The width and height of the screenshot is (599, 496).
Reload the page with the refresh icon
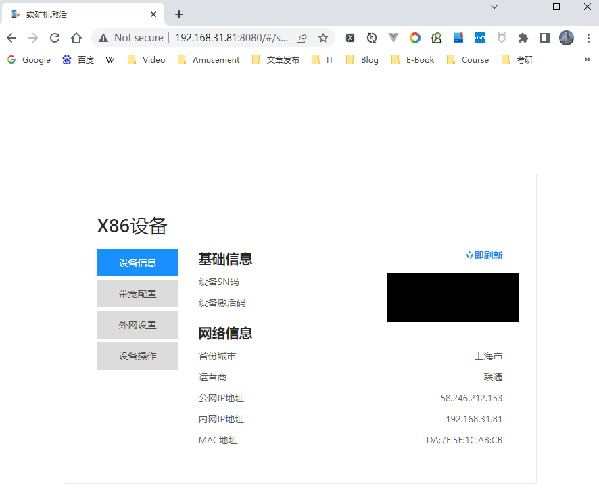pyautogui.click(x=55, y=38)
